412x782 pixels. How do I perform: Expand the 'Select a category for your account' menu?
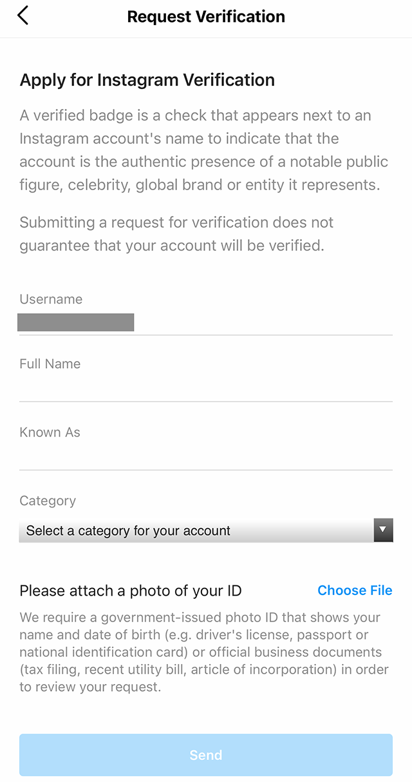(x=206, y=530)
